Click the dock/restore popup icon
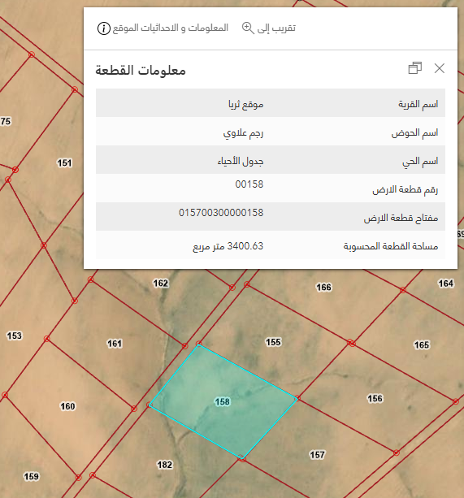 pyautogui.click(x=415, y=68)
